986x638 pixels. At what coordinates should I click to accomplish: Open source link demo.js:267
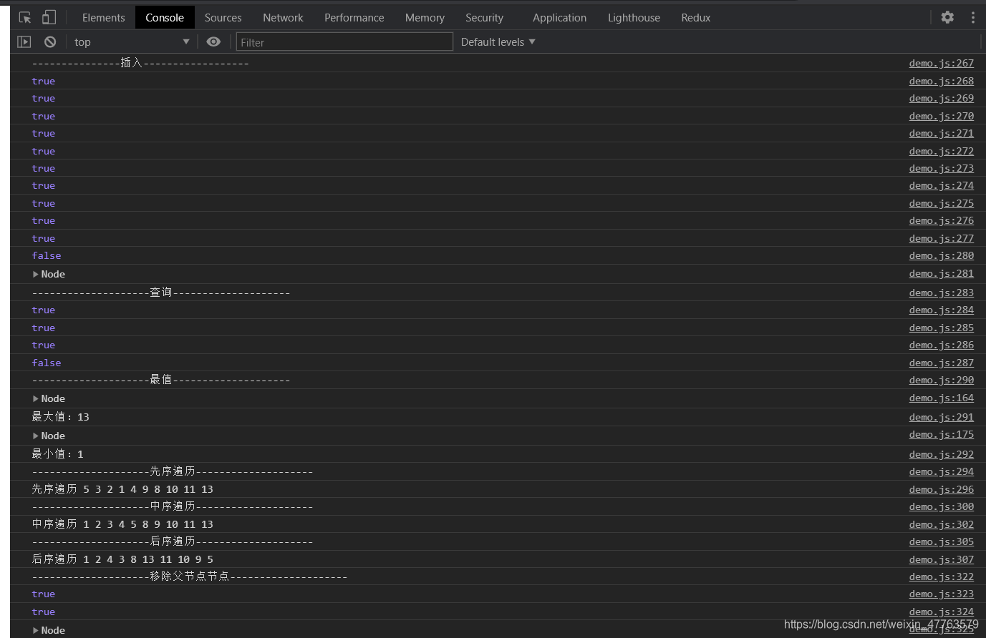tap(941, 63)
